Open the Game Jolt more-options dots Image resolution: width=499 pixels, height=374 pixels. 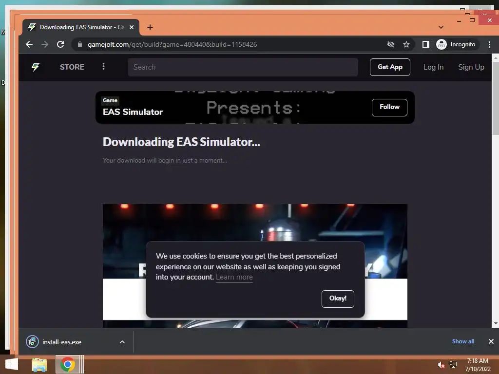point(103,66)
